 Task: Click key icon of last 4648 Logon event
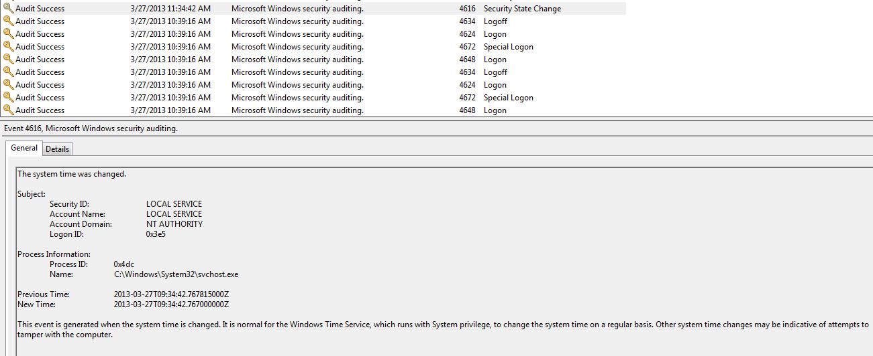click(8, 110)
